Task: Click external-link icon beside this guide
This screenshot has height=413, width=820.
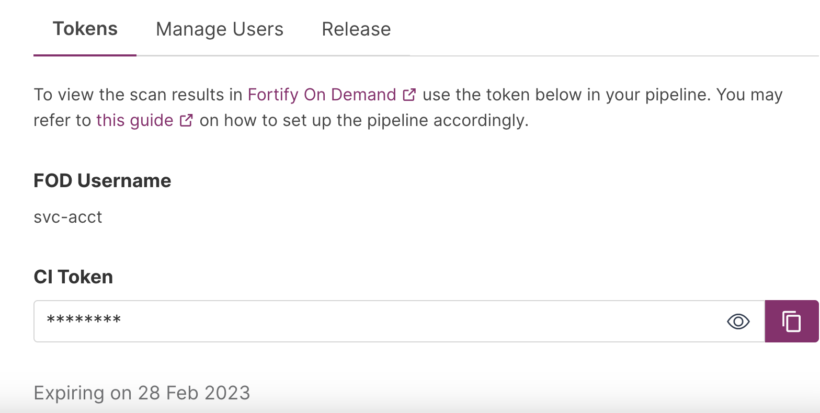Action: [186, 121]
